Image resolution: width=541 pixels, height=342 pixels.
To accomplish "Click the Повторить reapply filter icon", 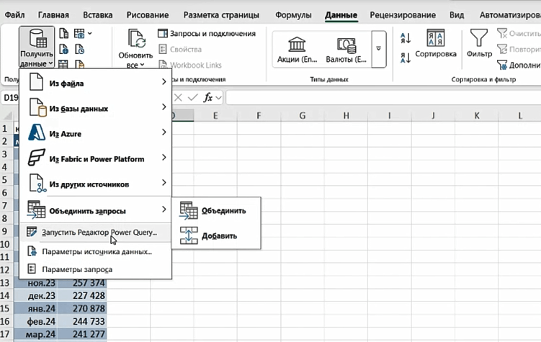I will tap(502, 49).
